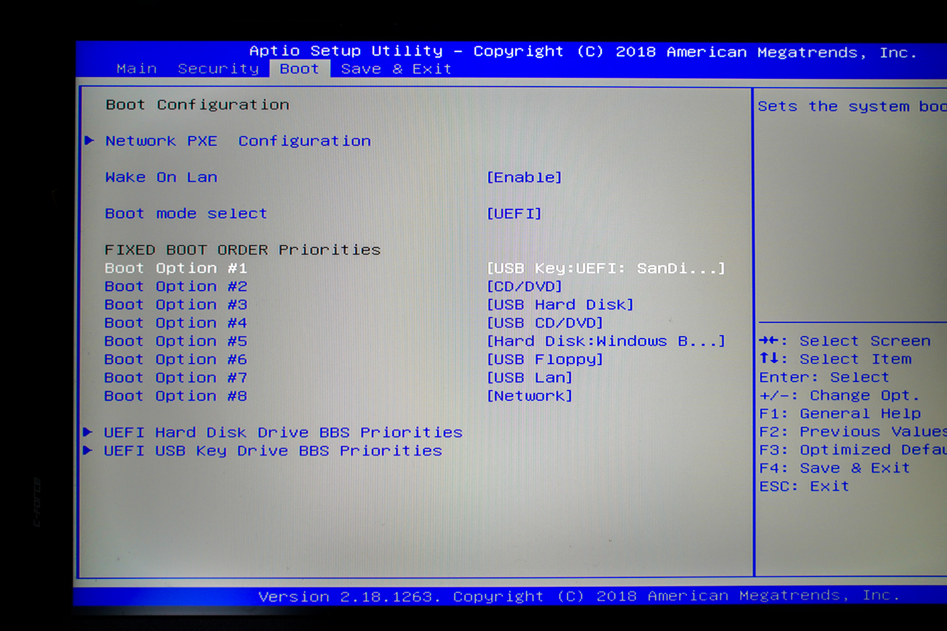Open the Security tab

point(218,69)
